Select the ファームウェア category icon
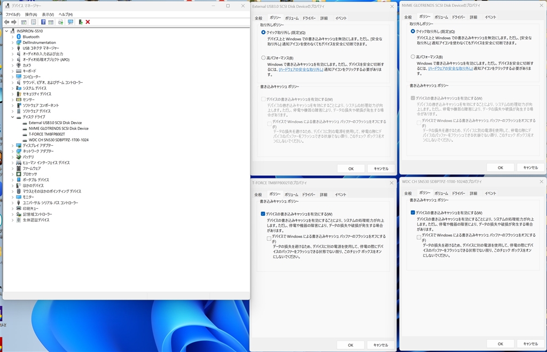The height and width of the screenshot is (352, 547). [x=19, y=168]
